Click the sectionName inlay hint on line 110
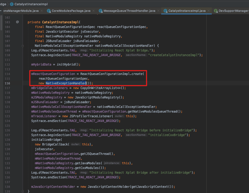The height and width of the screenshot is (193, 249). [x=135, y=55]
